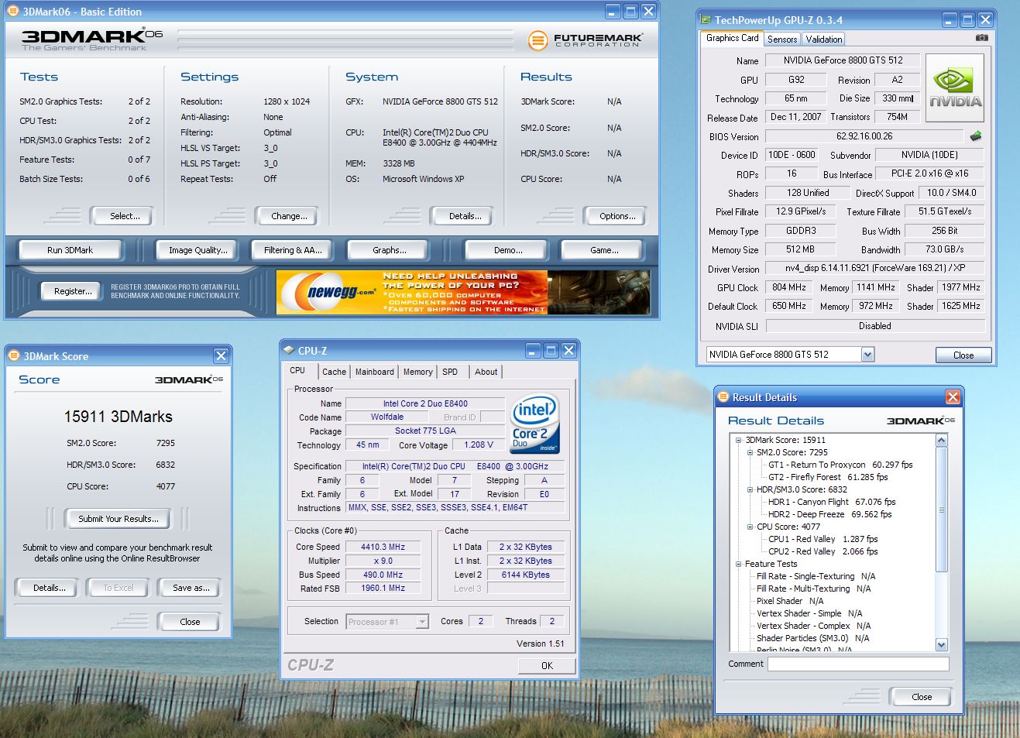1020x738 pixels.
Task: Click the Intel Core 2 Duo logo in CPU-Z
Action: click(535, 424)
